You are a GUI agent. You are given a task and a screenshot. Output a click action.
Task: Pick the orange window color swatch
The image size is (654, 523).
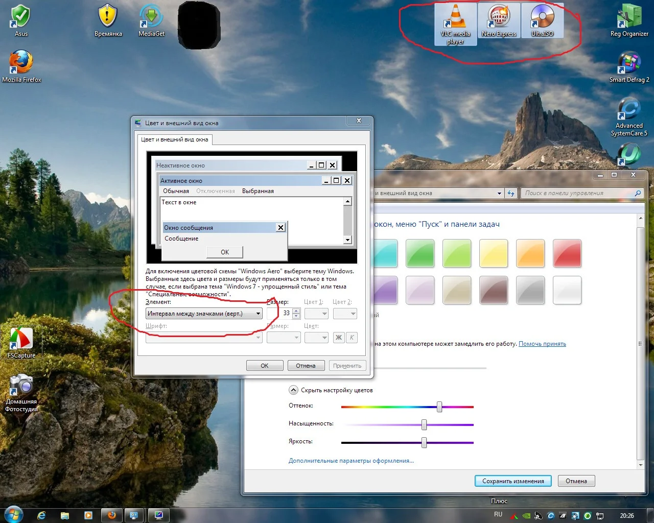coord(530,253)
